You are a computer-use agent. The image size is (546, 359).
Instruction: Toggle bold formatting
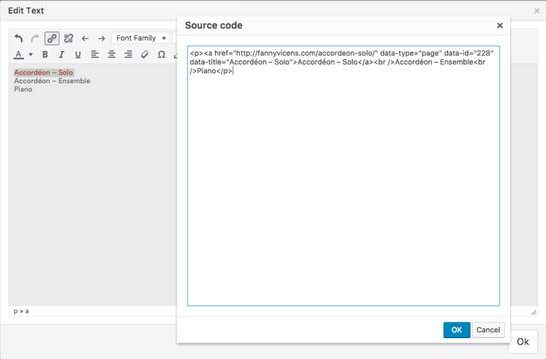[45, 55]
